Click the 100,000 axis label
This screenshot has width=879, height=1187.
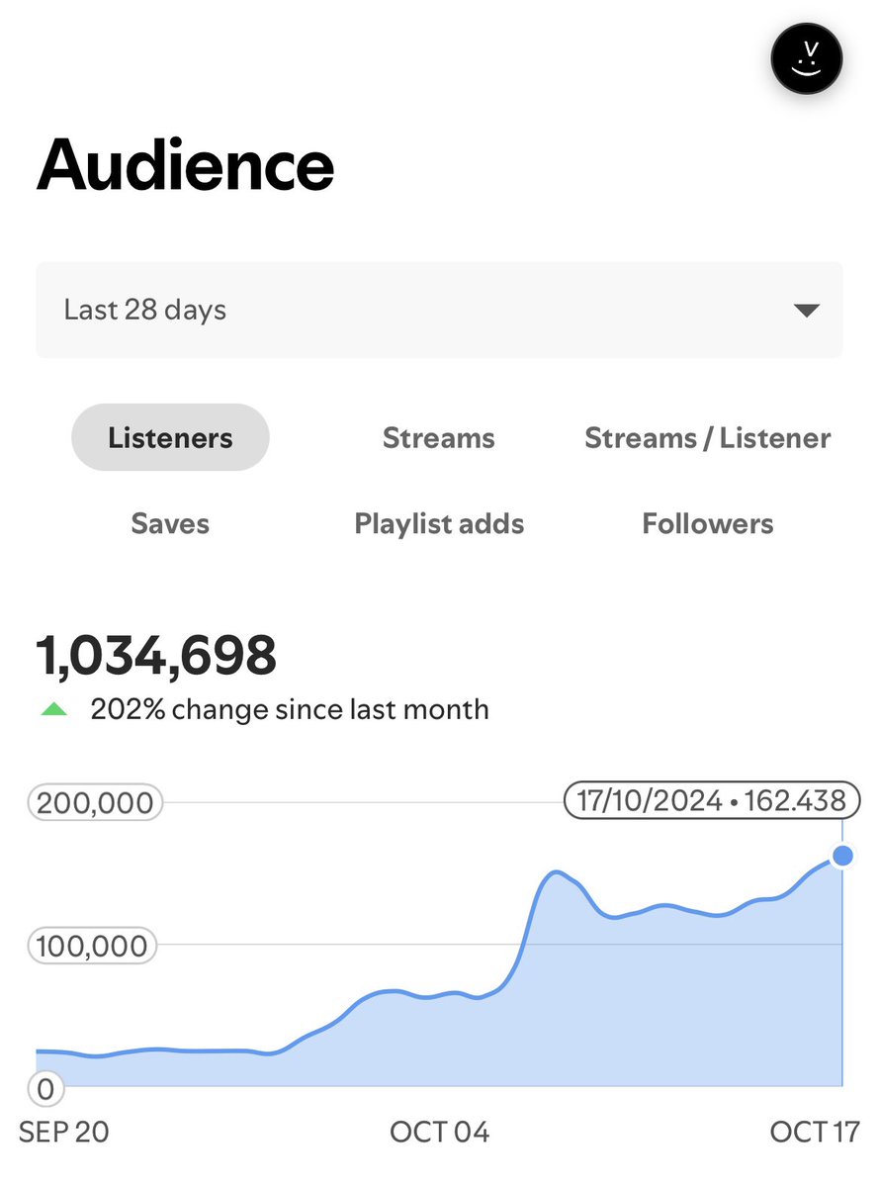[92, 946]
